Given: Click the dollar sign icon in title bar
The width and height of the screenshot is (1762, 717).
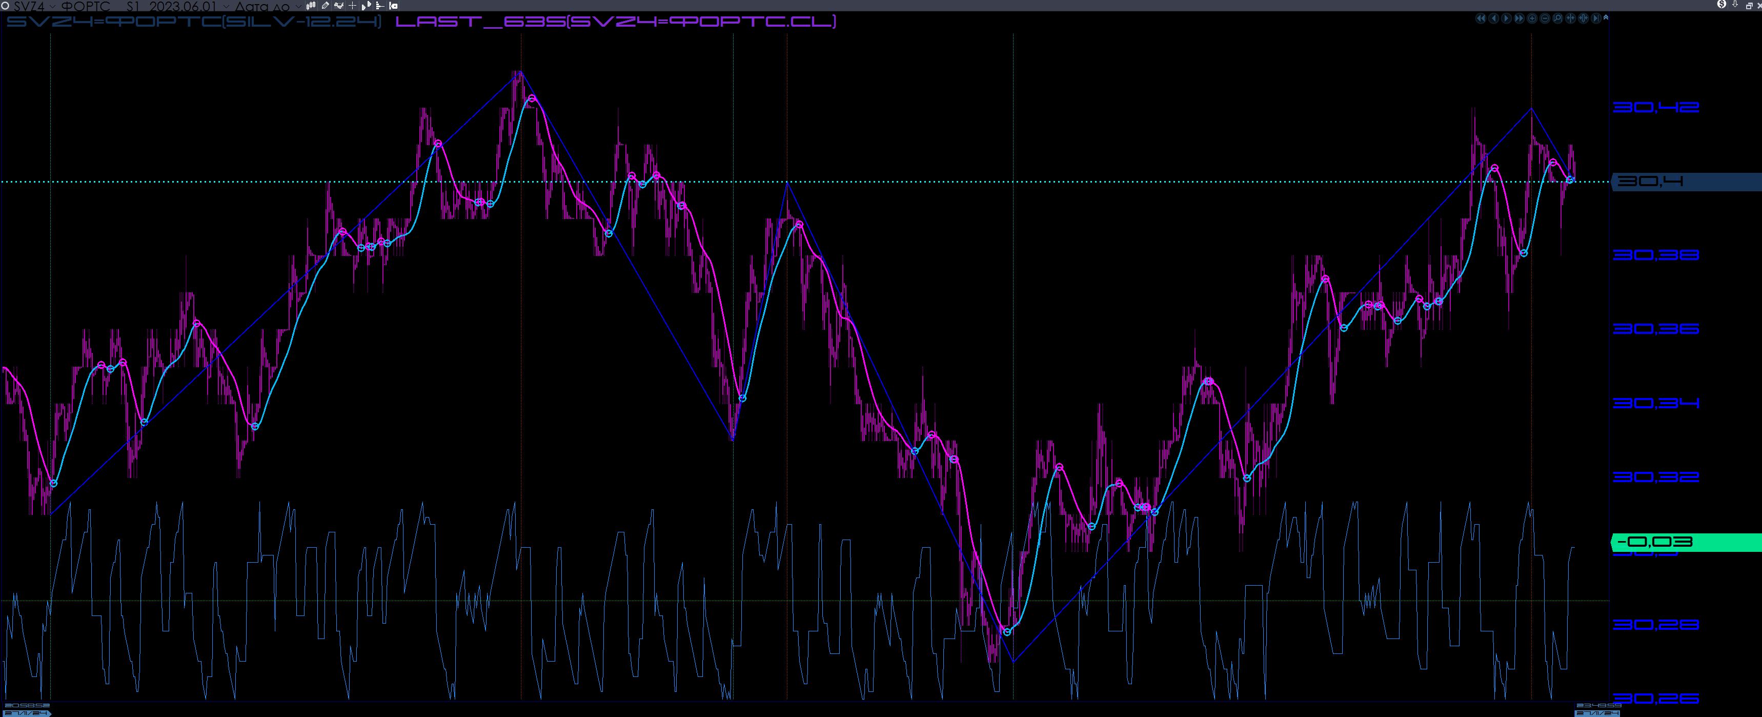Looking at the screenshot, I should click(1722, 5).
